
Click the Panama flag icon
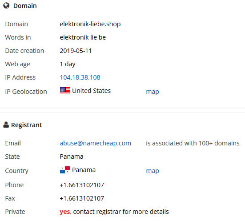[x=65, y=170]
